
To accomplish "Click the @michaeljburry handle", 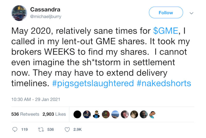I will tap(46, 17).
